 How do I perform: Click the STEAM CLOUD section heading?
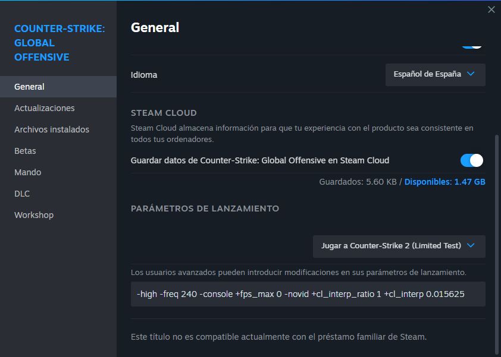point(164,113)
